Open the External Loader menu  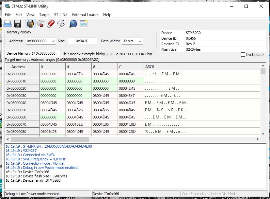click(x=86, y=15)
